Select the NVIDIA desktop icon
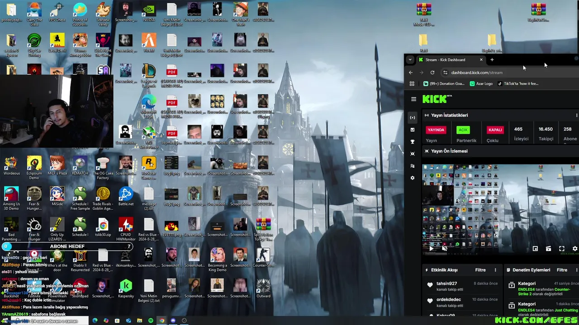Screen dimensions: 579x325 (149, 12)
